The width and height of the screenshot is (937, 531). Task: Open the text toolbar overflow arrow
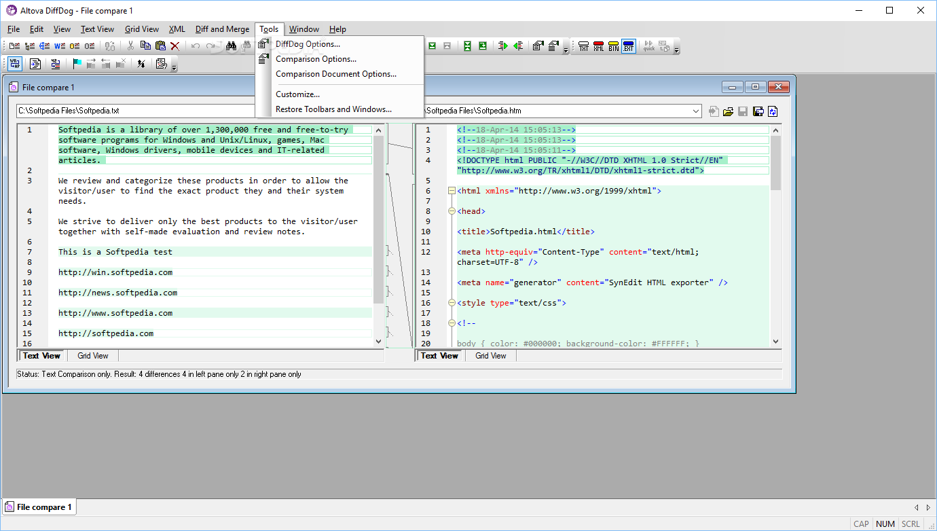(174, 67)
